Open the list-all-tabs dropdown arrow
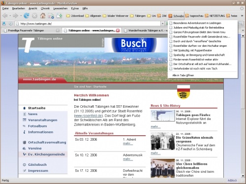The image size is (246, 184). pyautogui.click(x=243, y=31)
